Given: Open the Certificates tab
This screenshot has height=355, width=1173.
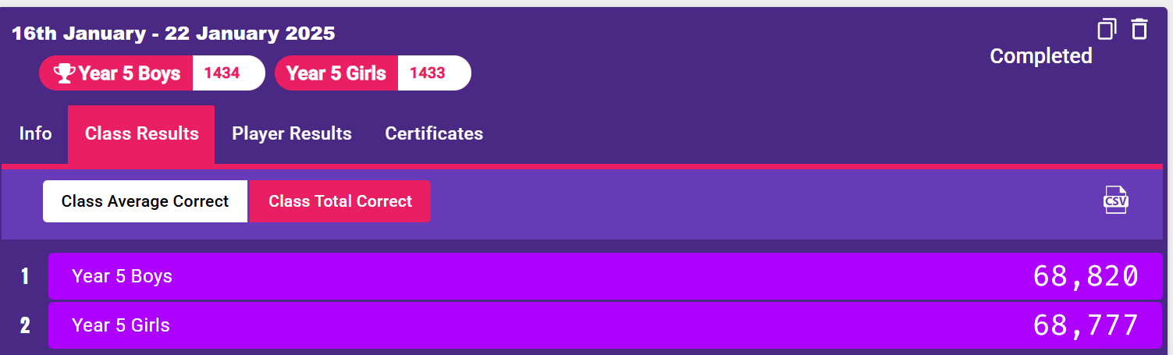Looking at the screenshot, I should click(x=434, y=133).
